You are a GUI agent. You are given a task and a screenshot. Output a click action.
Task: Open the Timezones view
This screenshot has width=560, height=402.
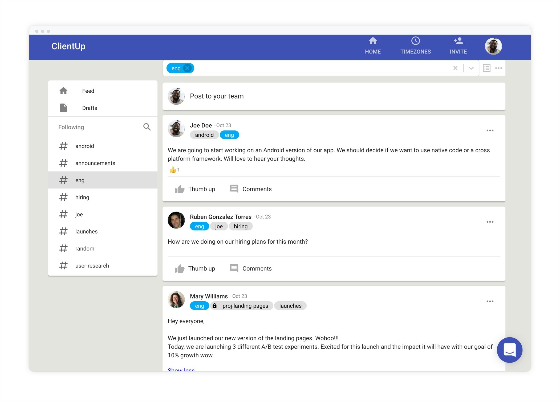pyautogui.click(x=415, y=45)
